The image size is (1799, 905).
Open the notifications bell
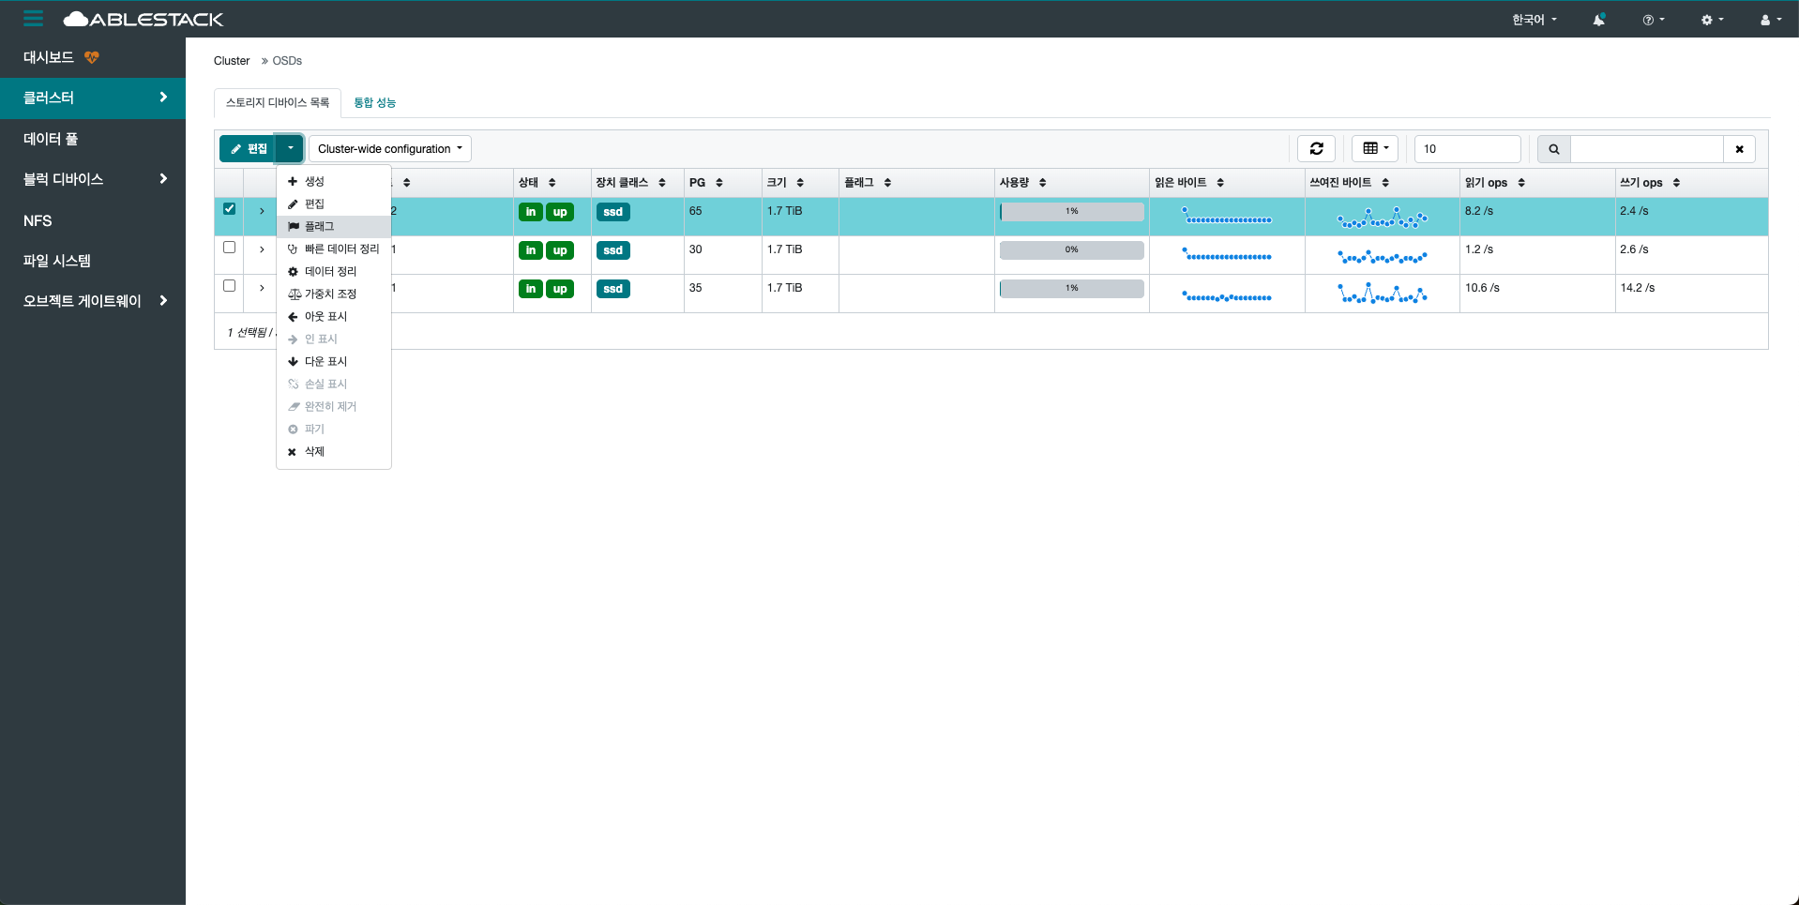point(1598,20)
